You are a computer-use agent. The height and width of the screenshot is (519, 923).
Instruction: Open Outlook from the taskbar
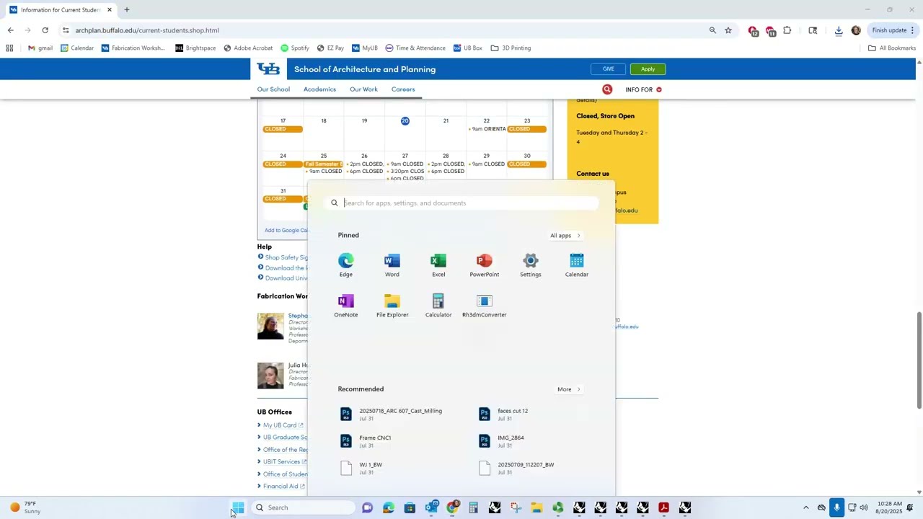pos(431,507)
